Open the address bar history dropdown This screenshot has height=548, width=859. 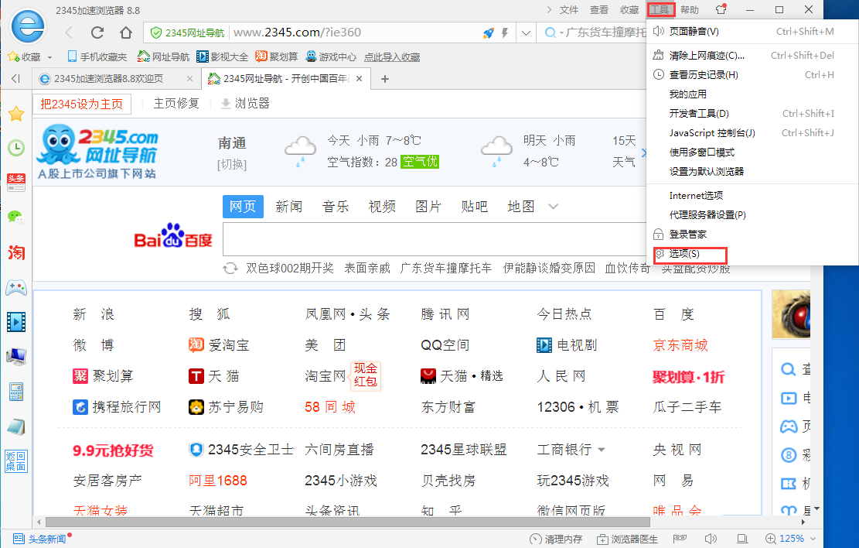pos(526,33)
